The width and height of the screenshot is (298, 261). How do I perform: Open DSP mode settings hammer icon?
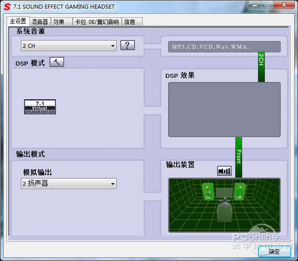pos(57,62)
